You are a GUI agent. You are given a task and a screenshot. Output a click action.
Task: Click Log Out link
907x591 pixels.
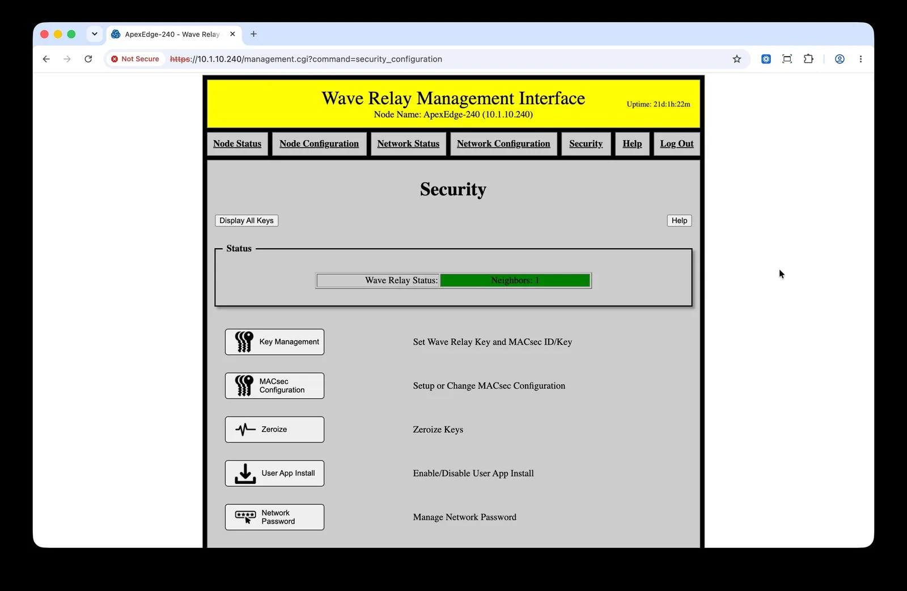677,144
